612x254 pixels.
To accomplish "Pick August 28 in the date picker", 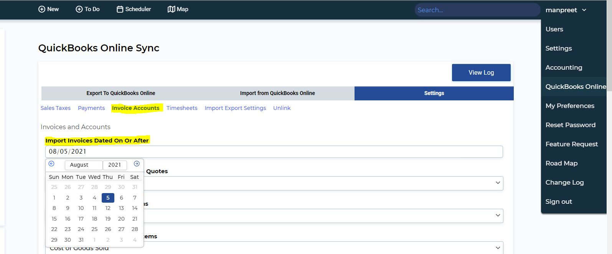I will [x=135, y=229].
